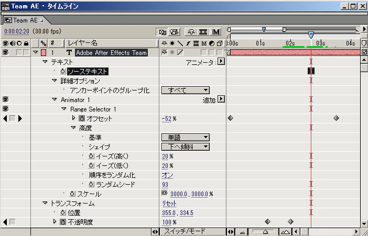Viewport: 368px width, 236px height.
Task: Toggle the Shy layers hide button in toolbar
Action: pyautogui.click(x=191, y=31)
